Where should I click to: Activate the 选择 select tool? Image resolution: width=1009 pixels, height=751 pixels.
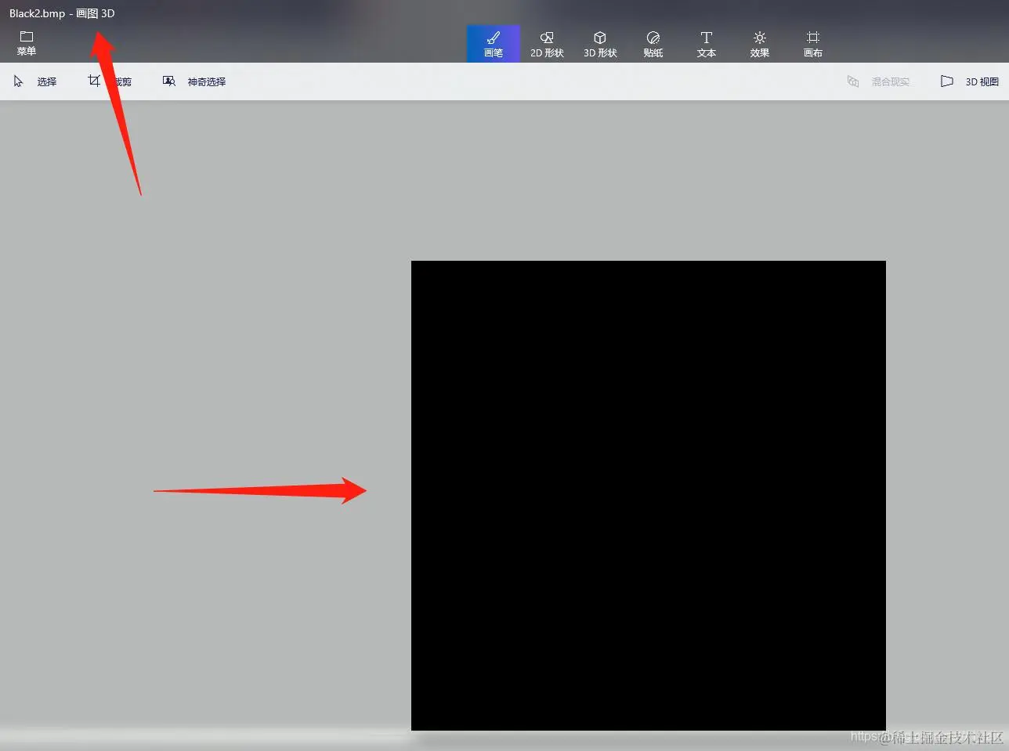click(x=35, y=81)
